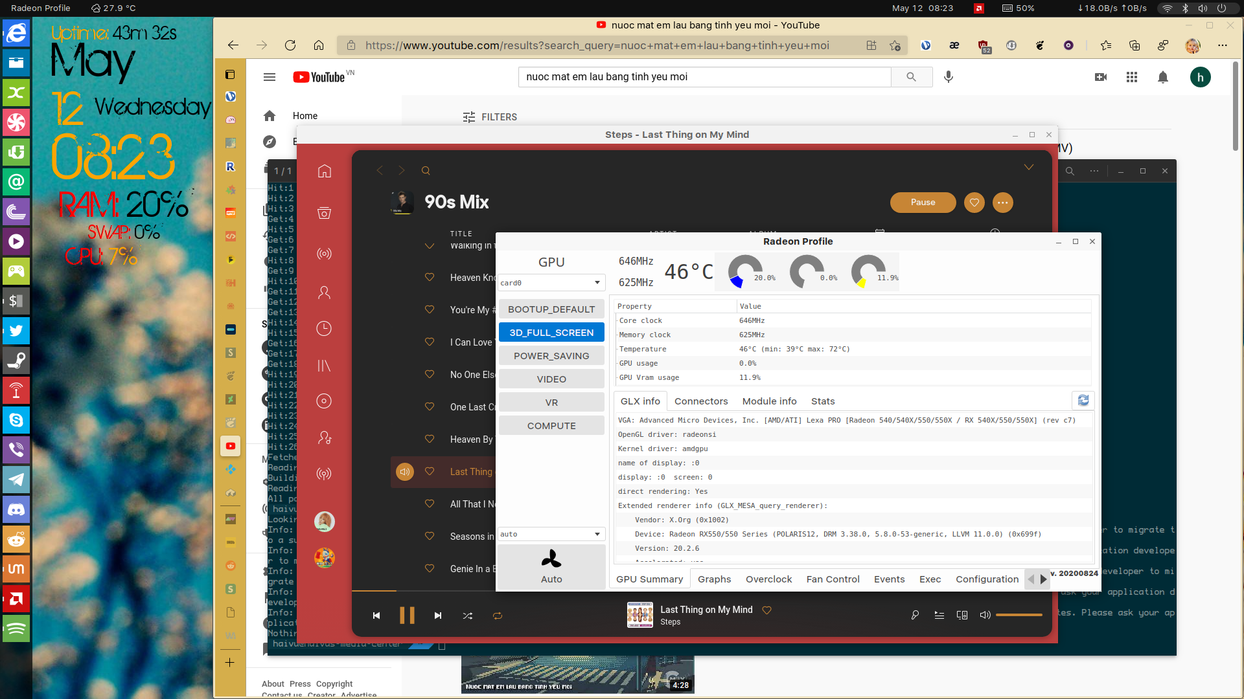Open the albums disc icon in player sidebar
The height and width of the screenshot is (699, 1244).
click(x=325, y=401)
